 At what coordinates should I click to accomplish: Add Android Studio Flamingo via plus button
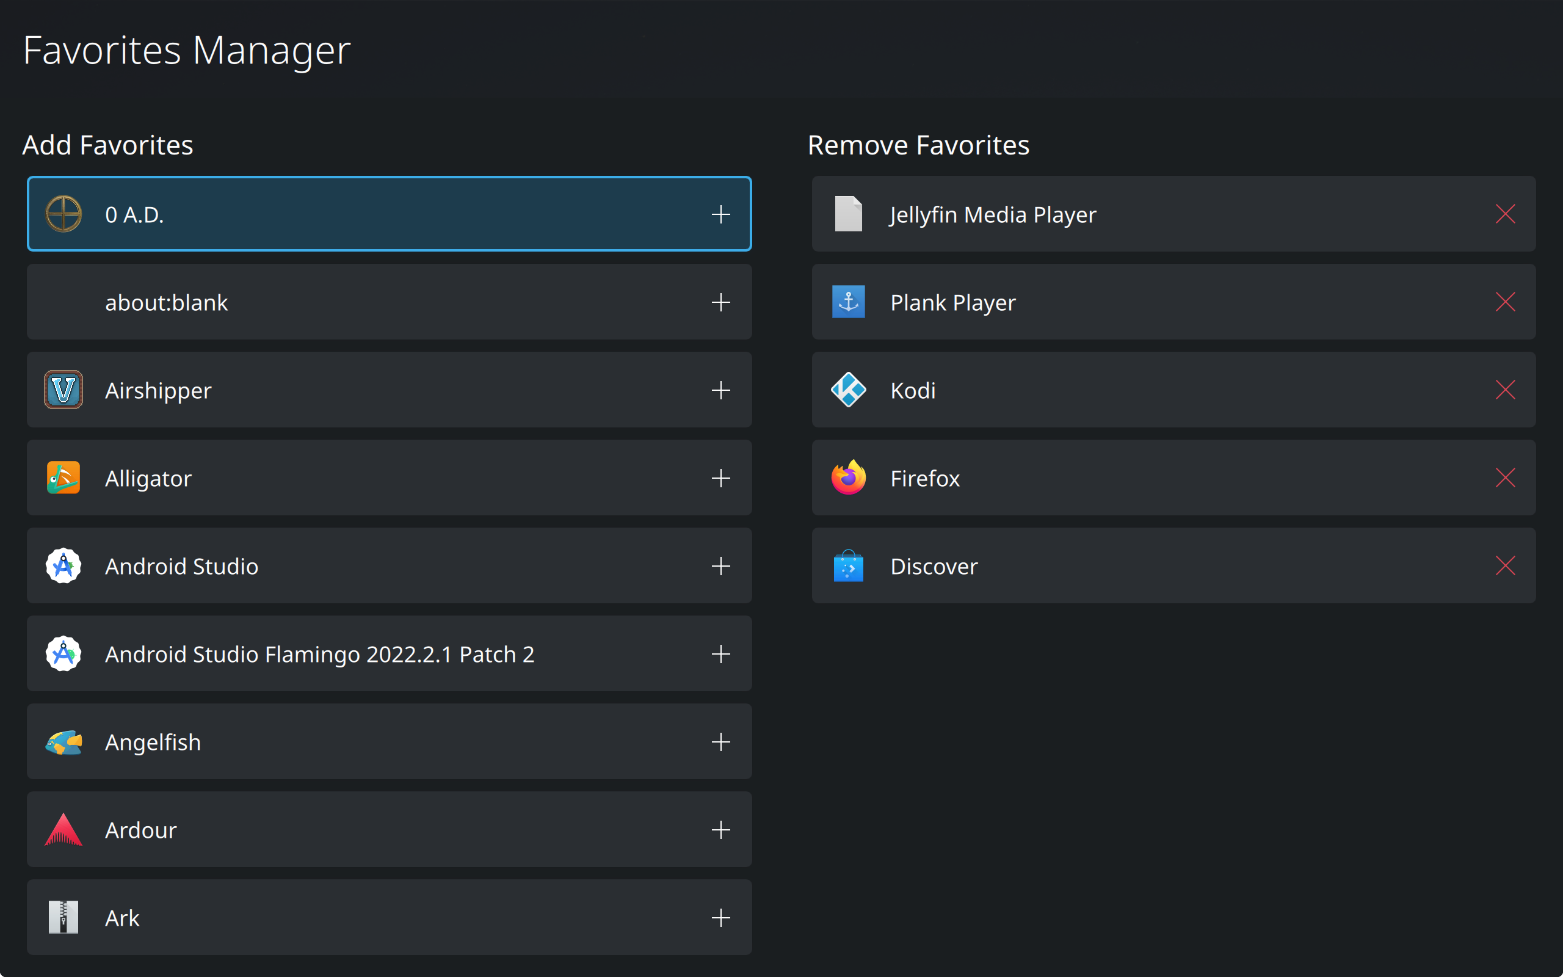[721, 653]
